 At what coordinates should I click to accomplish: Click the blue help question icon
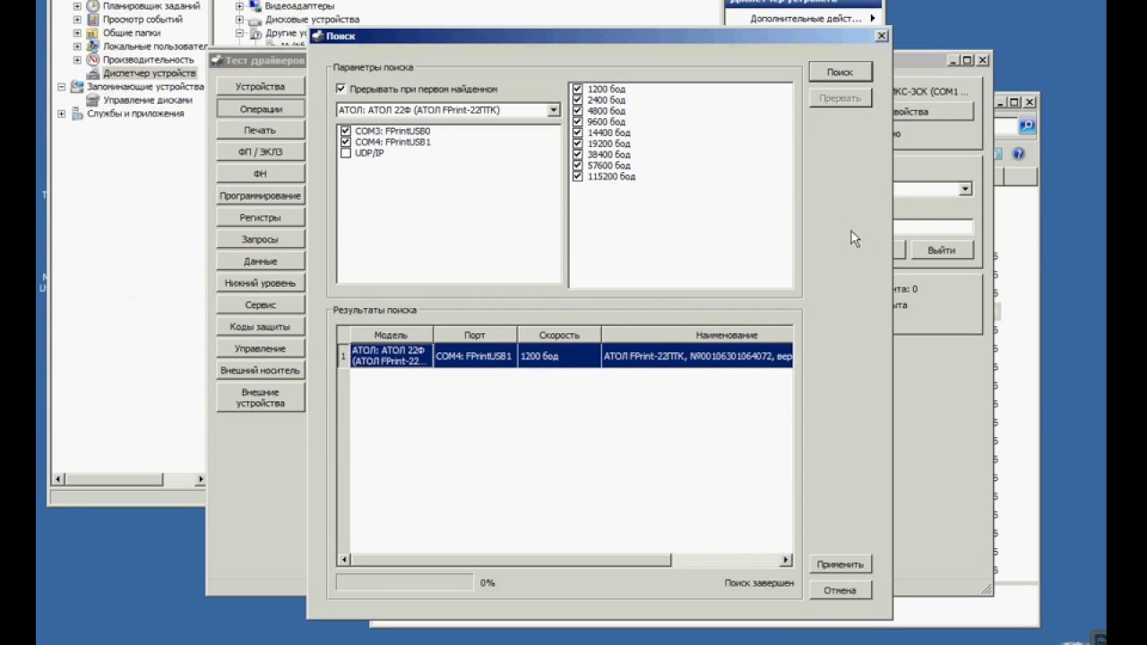[1018, 154]
